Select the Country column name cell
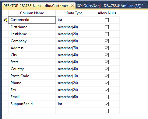148x119 pixels. (32, 69)
